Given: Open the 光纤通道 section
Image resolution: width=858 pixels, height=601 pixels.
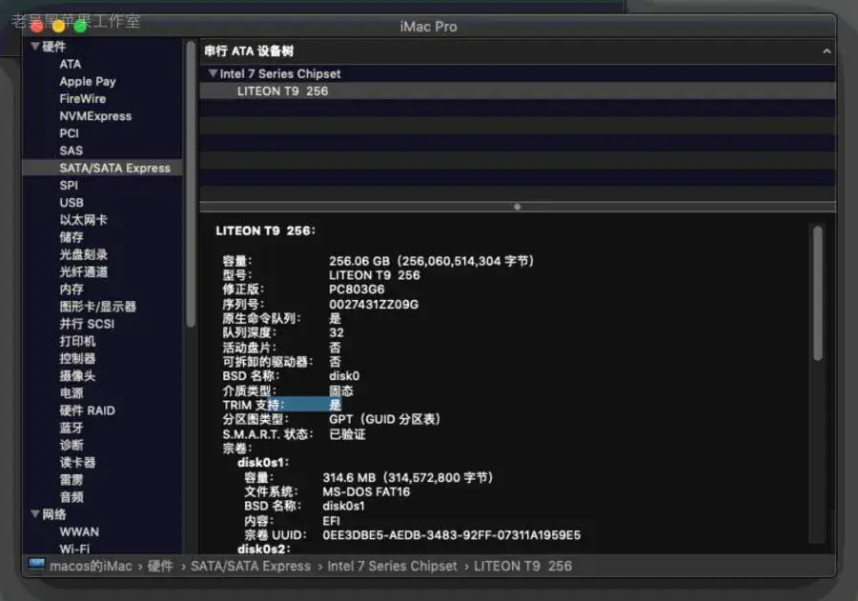Looking at the screenshot, I should coord(83,271).
